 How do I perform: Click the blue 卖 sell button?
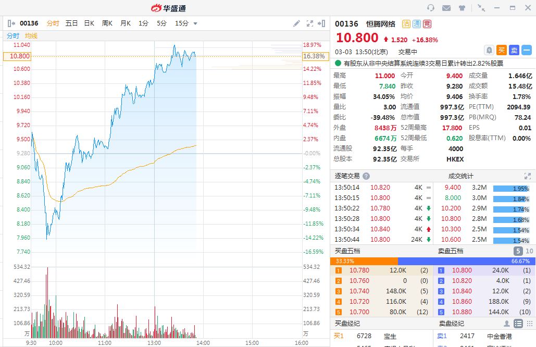click(x=514, y=50)
